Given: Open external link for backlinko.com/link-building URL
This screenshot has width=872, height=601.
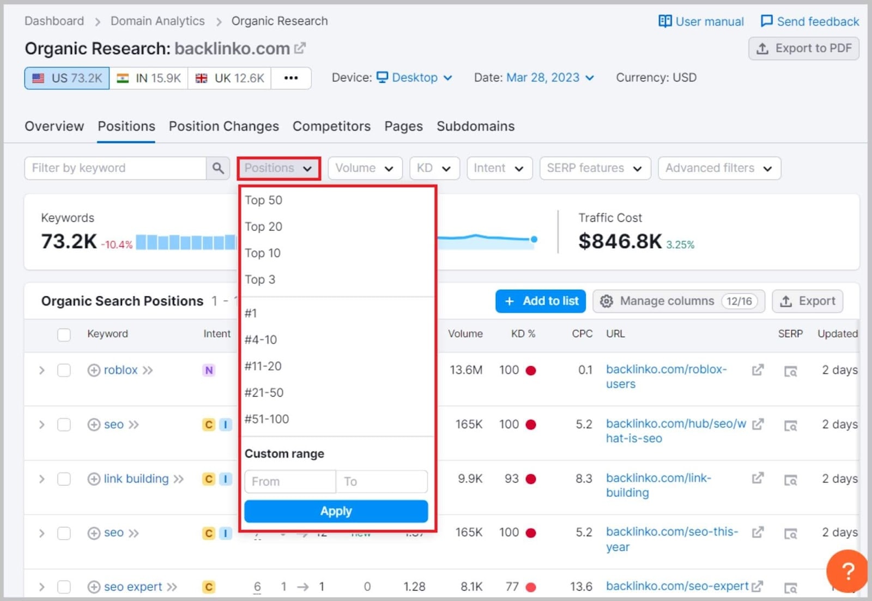Looking at the screenshot, I should [758, 478].
